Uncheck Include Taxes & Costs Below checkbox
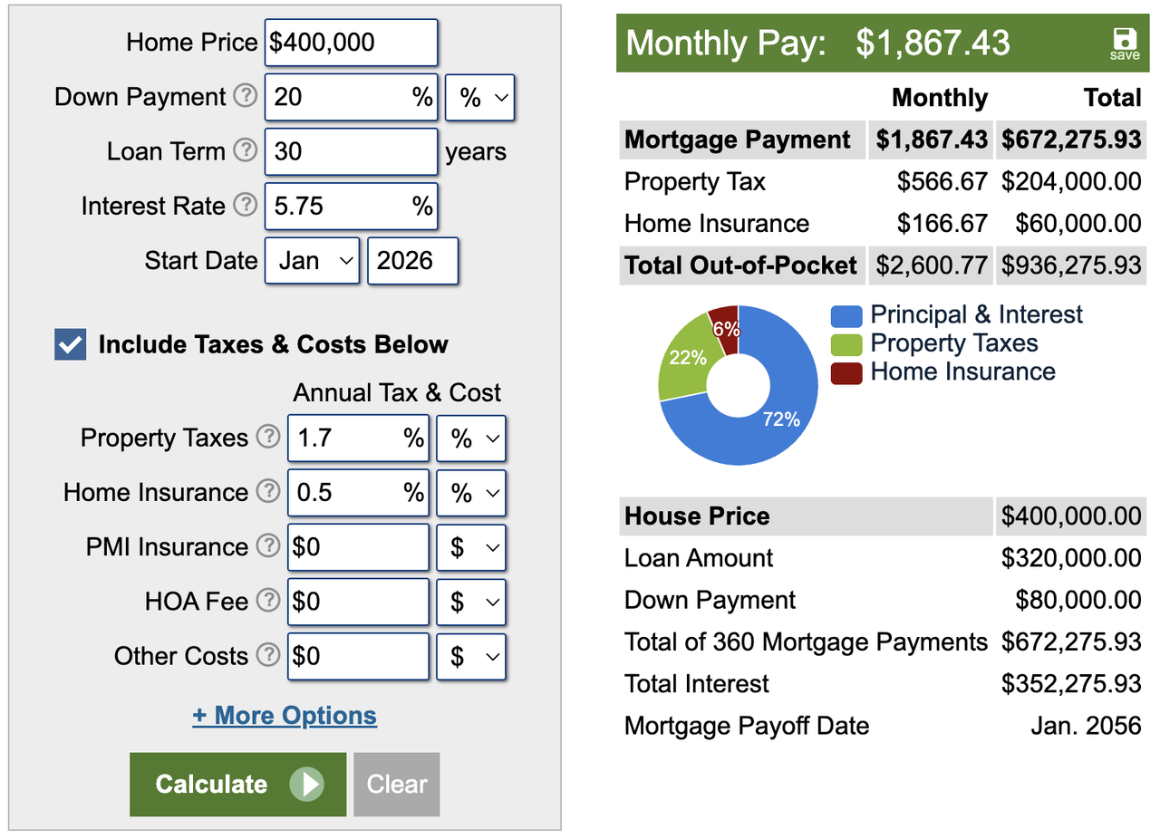The image size is (1160, 839). click(x=71, y=344)
